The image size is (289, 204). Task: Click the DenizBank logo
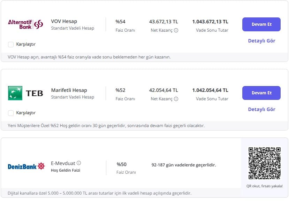26,166
